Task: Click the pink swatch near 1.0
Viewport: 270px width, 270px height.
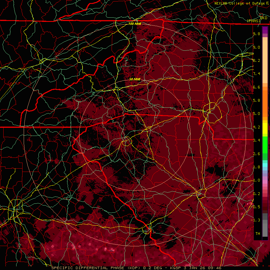Action: 265,181
